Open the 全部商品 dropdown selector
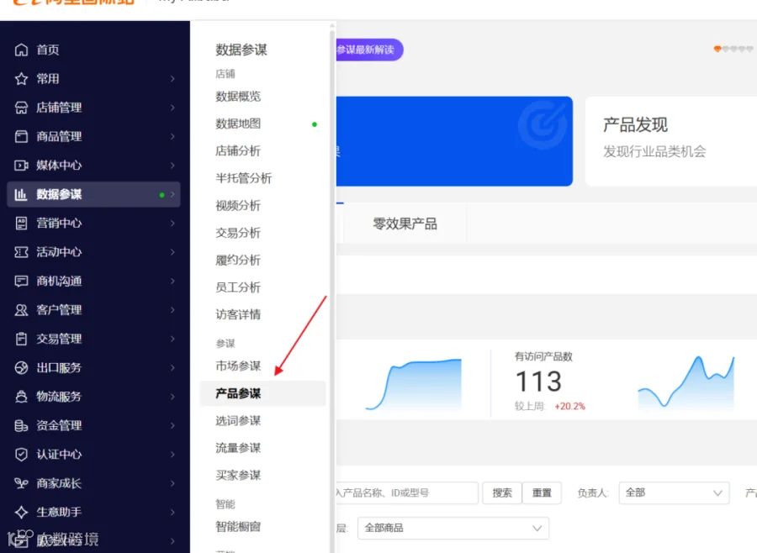This screenshot has width=757, height=553. (x=453, y=528)
